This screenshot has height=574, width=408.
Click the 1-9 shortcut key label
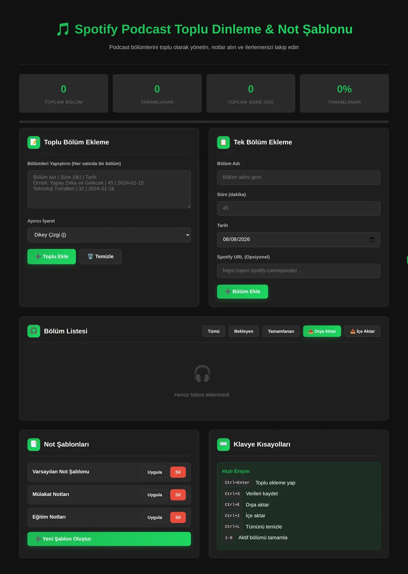[x=229, y=538]
